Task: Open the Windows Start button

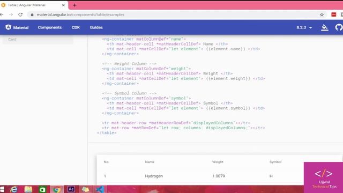Action: (2, 189)
